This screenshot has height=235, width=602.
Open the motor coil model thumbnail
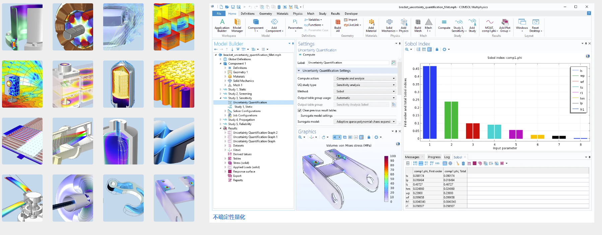tap(73, 27)
